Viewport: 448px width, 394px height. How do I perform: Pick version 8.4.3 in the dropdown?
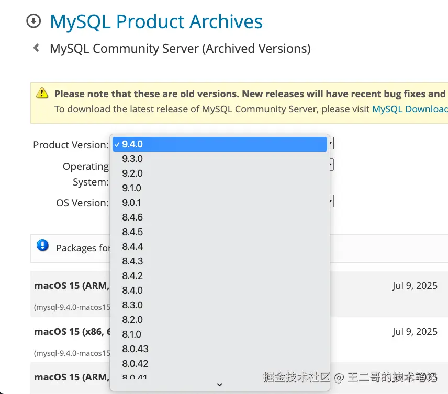coord(219,261)
